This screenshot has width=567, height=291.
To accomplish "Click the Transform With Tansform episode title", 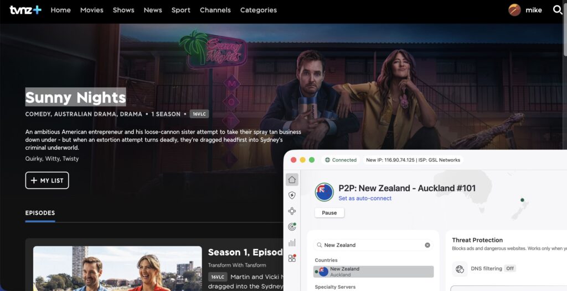I will pyautogui.click(x=237, y=266).
